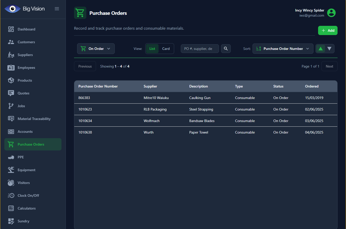Click the green Add button

(328, 30)
